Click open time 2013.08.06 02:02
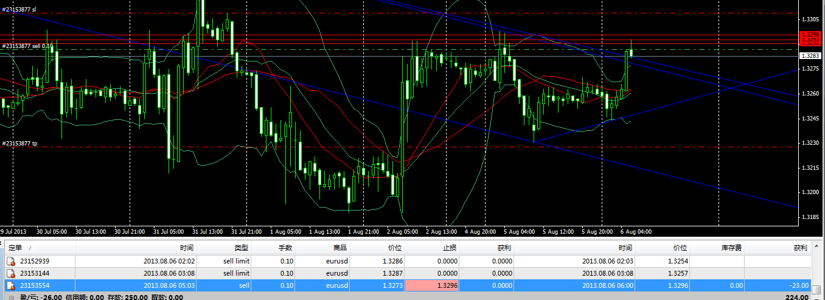The width and height of the screenshot is (825, 300). click(x=169, y=261)
